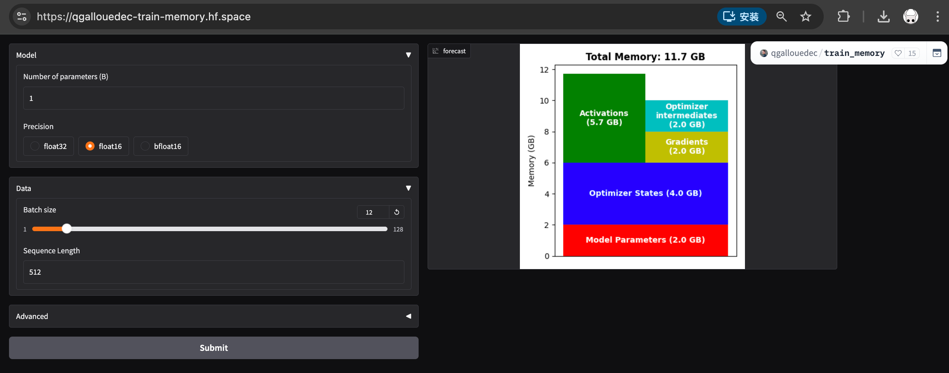Screen dimensions: 949x373
Task: Select the float32 precision option
Action: (48, 146)
